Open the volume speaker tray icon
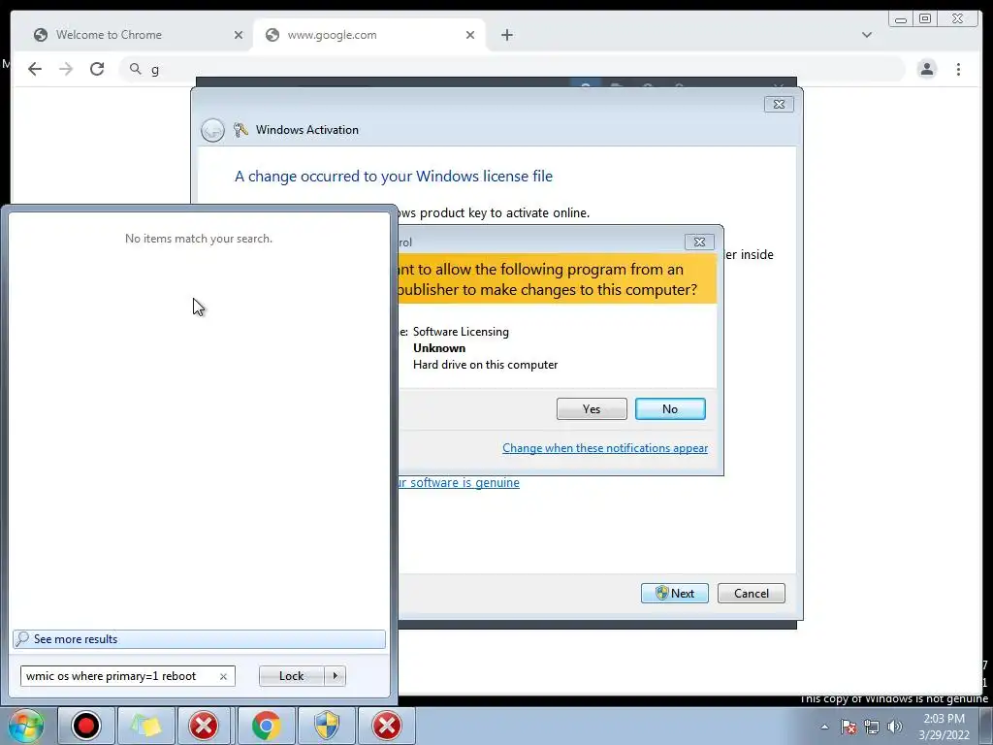 click(x=895, y=727)
